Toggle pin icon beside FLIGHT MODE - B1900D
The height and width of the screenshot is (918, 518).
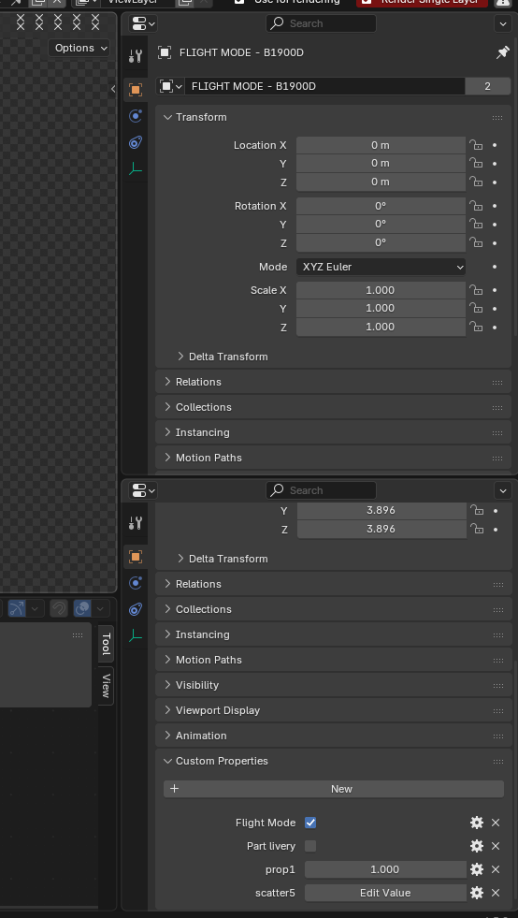click(x=502, y=52)
